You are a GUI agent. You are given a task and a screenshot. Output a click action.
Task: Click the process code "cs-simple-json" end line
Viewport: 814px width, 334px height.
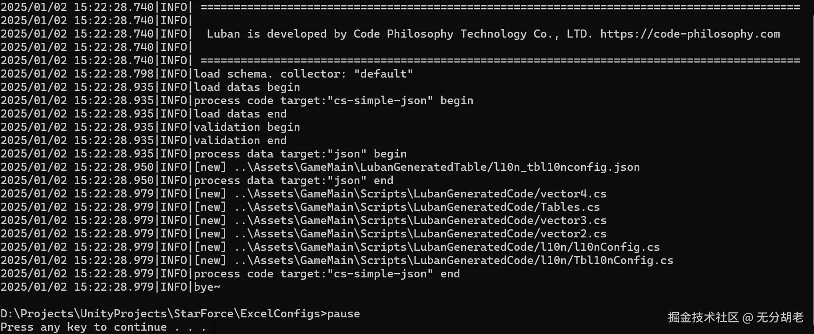[327, 274]
